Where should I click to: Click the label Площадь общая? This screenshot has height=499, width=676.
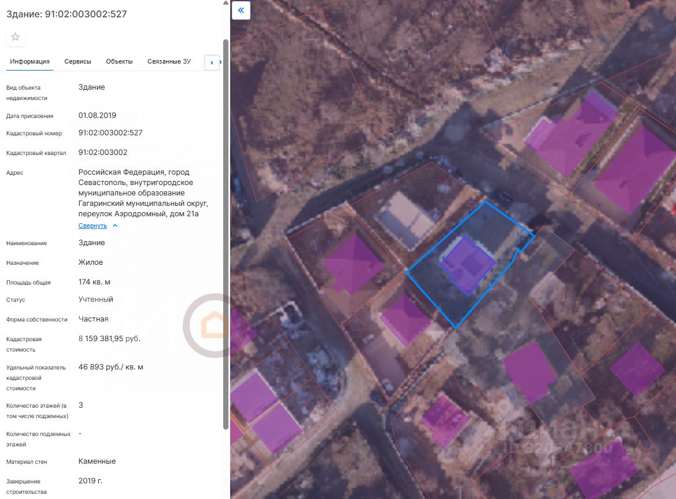click(x=28, y=283)
